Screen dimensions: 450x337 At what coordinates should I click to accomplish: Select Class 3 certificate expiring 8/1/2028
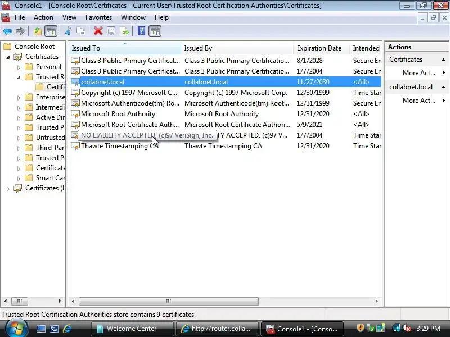click(x=226, y=61)
